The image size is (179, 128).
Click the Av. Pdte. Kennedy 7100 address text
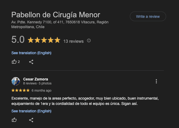(x=60, y=24)
